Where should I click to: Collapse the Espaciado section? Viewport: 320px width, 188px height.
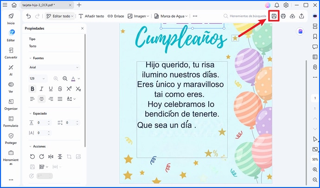pyautogui.click(x=31, y=113)
